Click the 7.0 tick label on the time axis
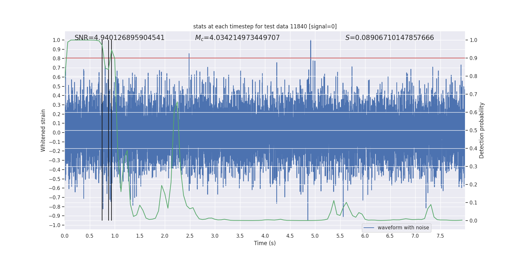 415,236
